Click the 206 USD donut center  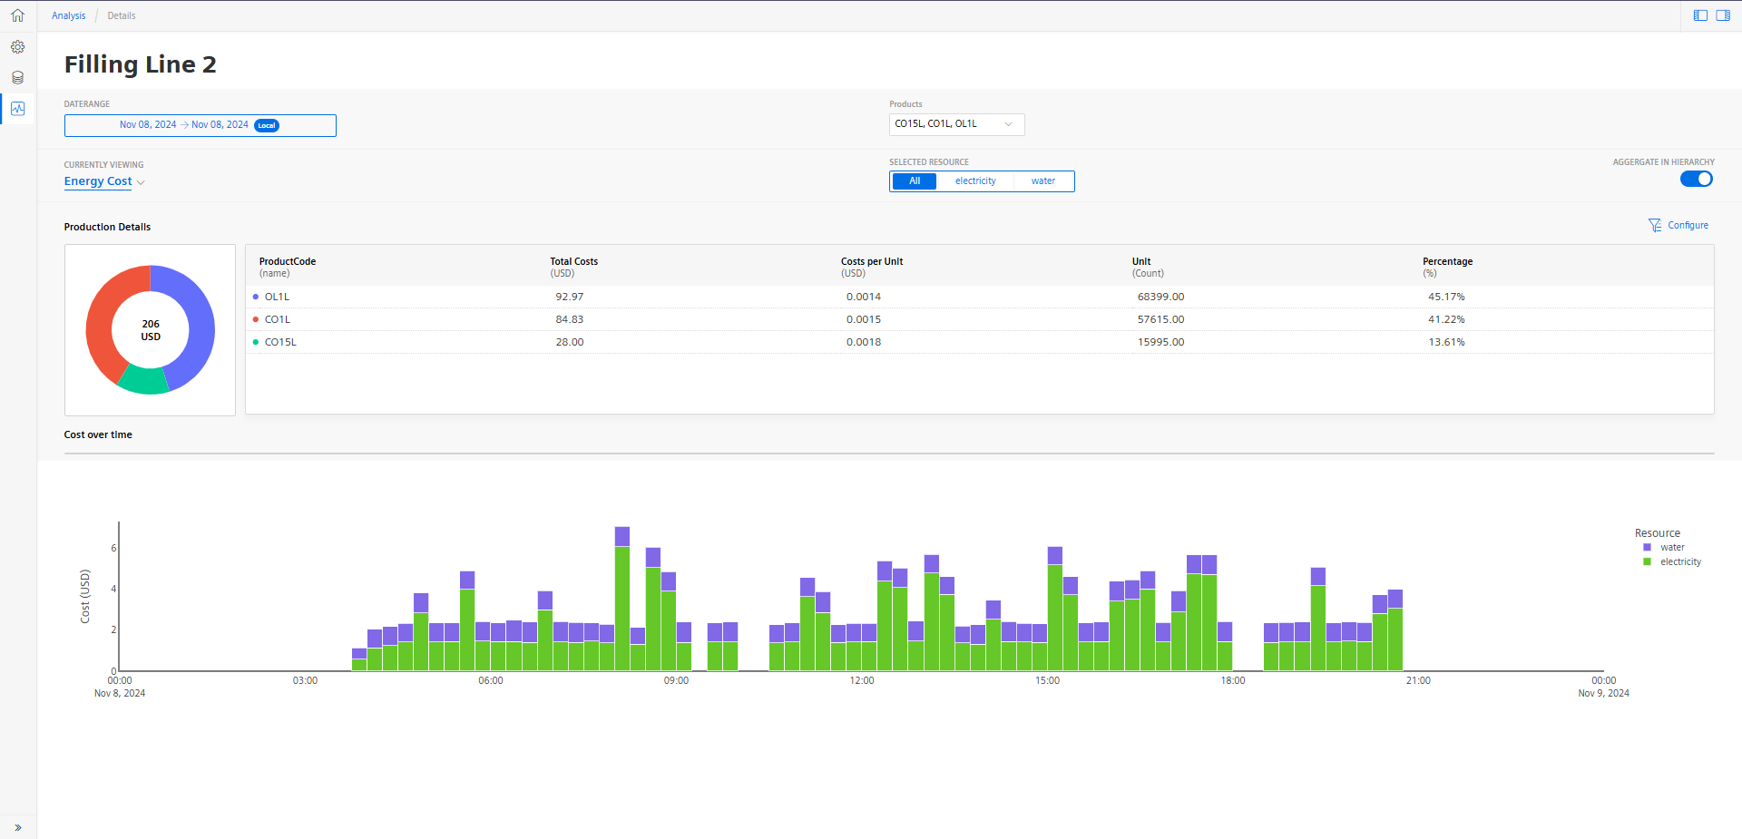pos(151,330)
